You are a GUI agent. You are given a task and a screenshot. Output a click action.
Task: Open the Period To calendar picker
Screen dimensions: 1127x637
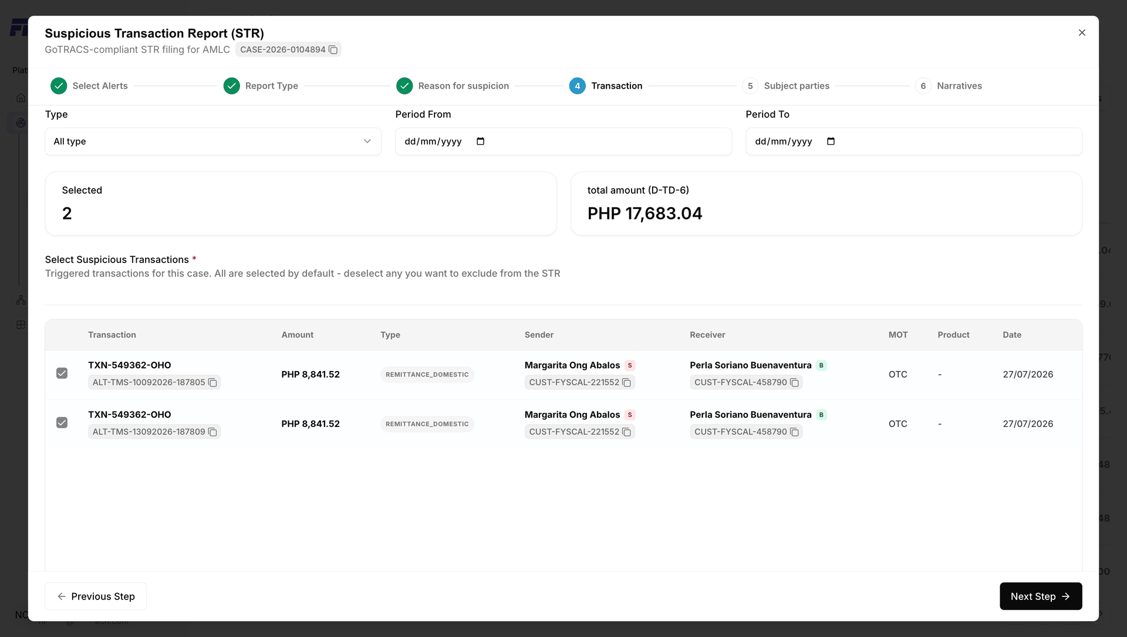(831, 141)
